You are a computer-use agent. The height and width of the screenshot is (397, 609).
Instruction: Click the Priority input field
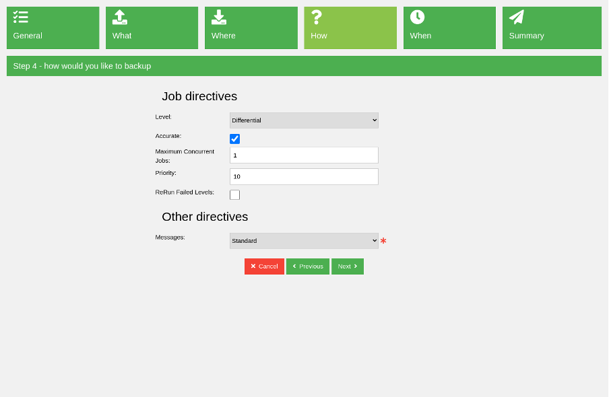click(x=303, y=176)
